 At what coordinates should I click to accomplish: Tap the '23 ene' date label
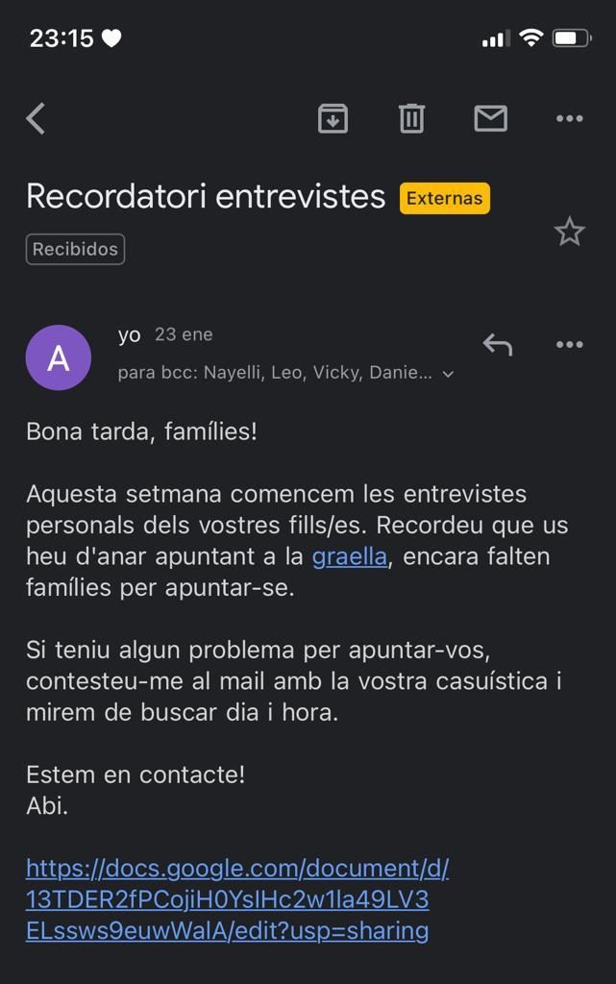pos(185,334)
